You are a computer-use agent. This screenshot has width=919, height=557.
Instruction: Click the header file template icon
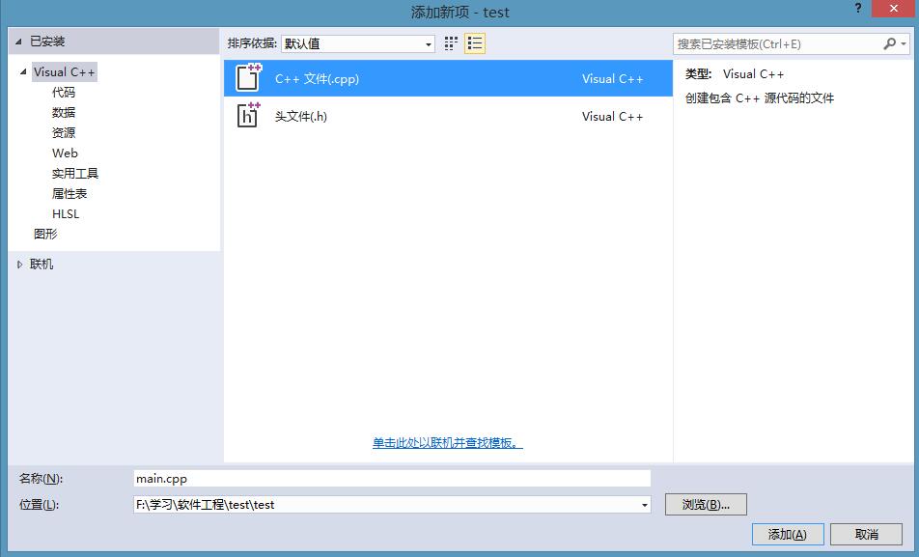(248, 116)
